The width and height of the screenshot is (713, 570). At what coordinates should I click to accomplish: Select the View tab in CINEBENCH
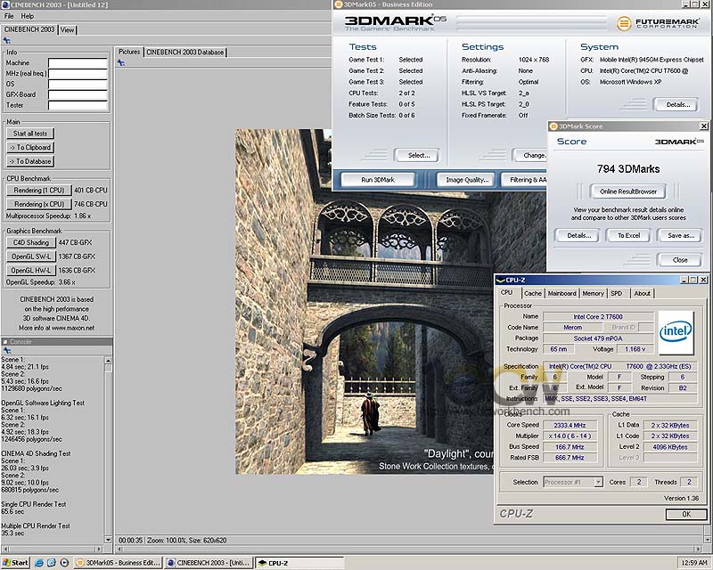coord(68,30)
